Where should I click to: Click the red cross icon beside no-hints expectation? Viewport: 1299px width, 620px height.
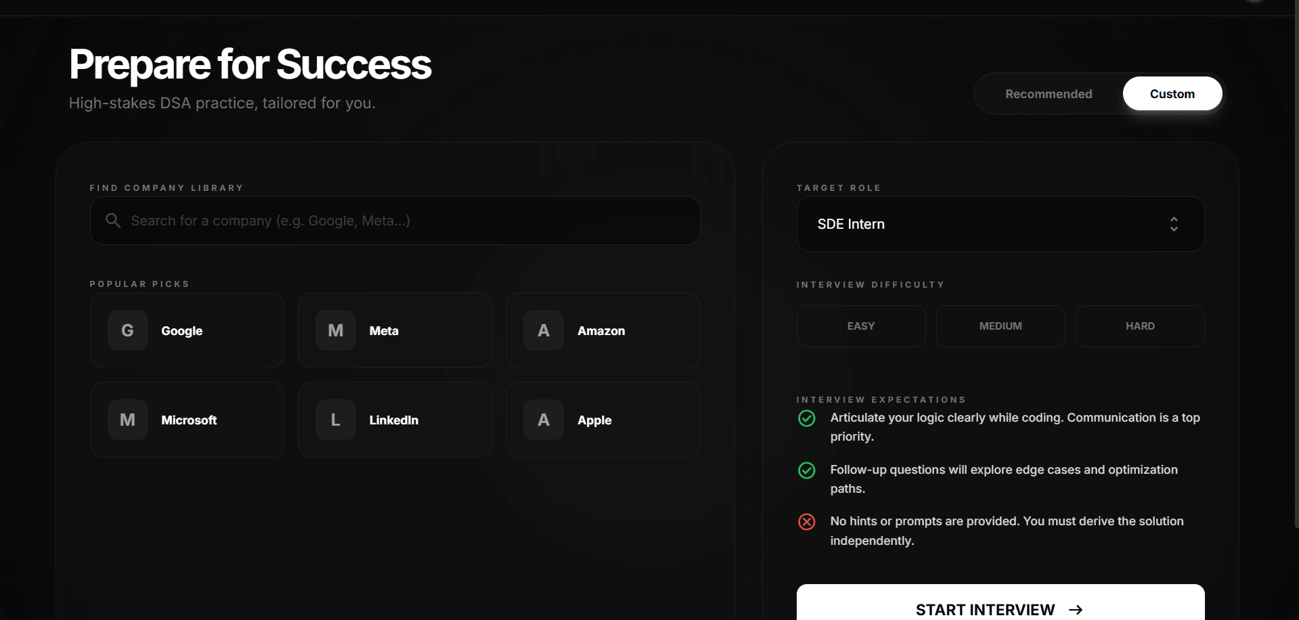[x=806, y=521]
